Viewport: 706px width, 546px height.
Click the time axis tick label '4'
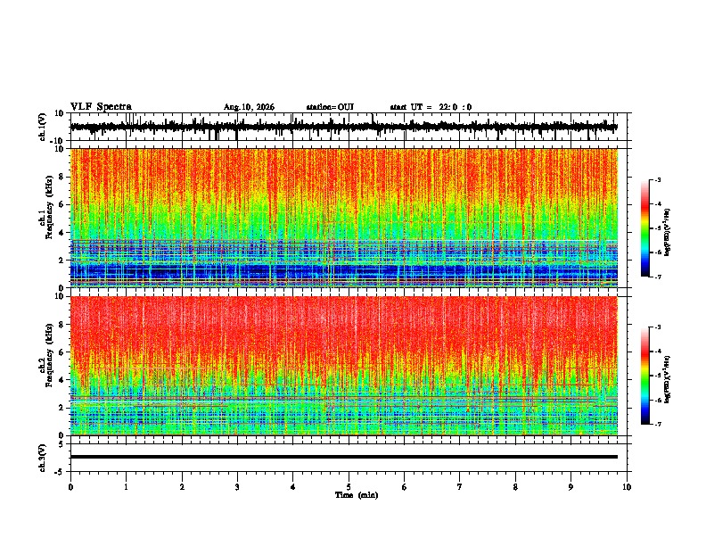point(293,487)
